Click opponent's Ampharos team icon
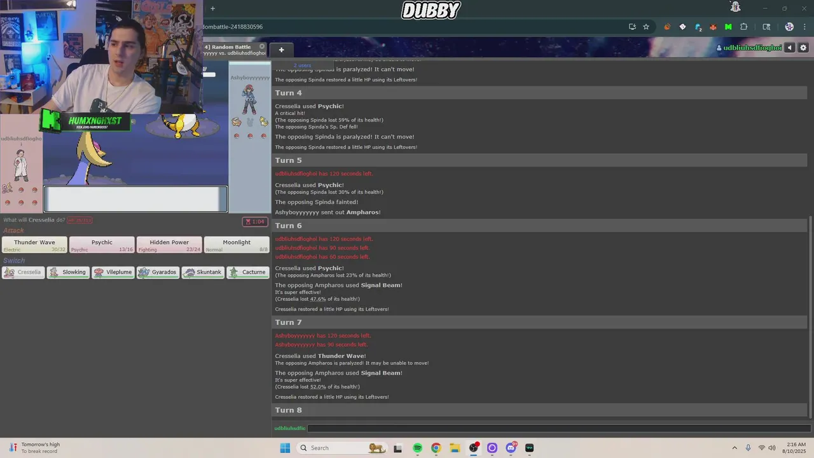The height and width of the screenshot is (458, 814). point(263,122)
